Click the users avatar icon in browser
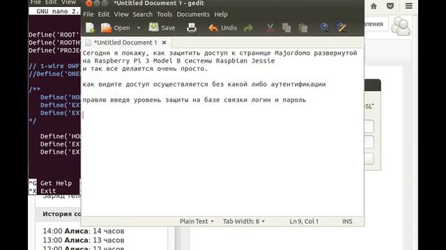Screen dimensions: 446x250 pos(401,26)
